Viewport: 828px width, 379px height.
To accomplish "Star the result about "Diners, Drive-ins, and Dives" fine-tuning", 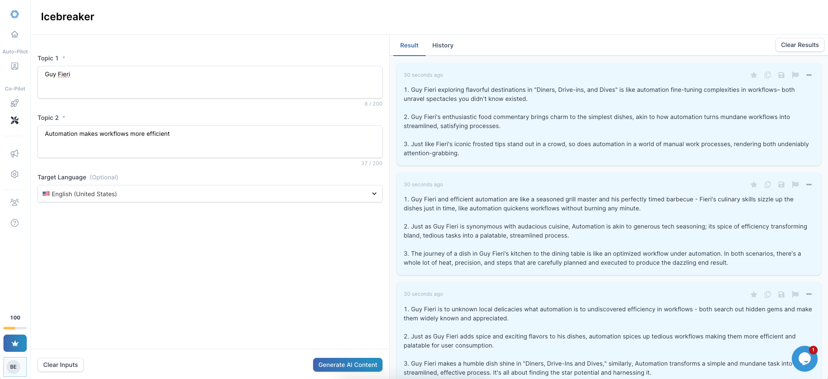I will 754,75.
